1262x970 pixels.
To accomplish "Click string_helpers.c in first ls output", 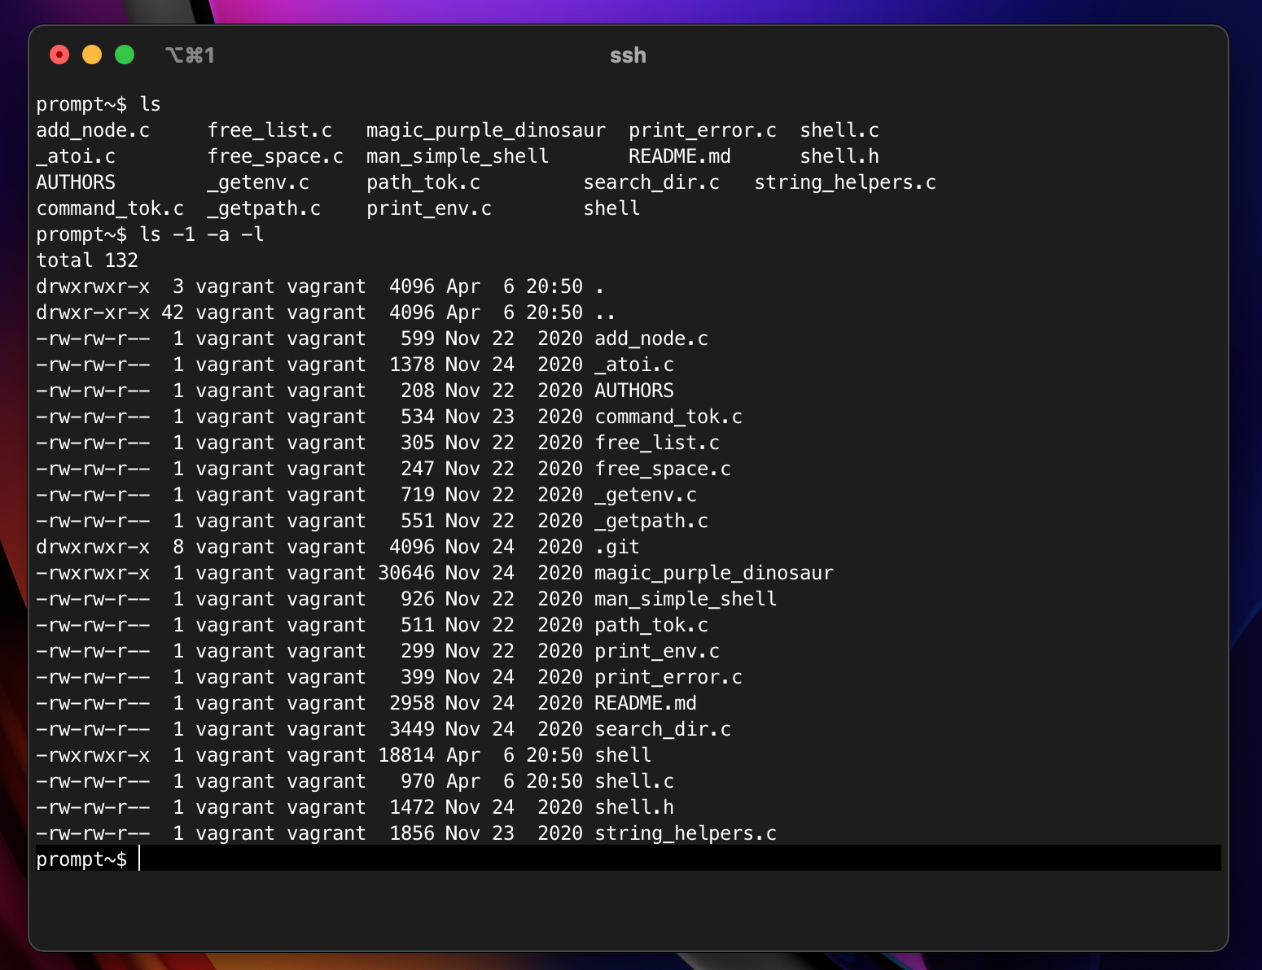I will pyautogui.click(x=845, y=182).
